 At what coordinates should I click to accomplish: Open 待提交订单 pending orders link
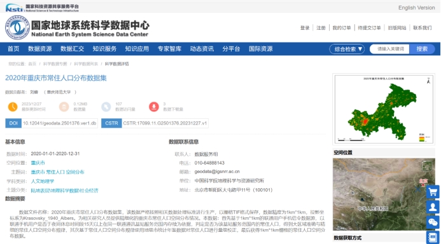369,28
